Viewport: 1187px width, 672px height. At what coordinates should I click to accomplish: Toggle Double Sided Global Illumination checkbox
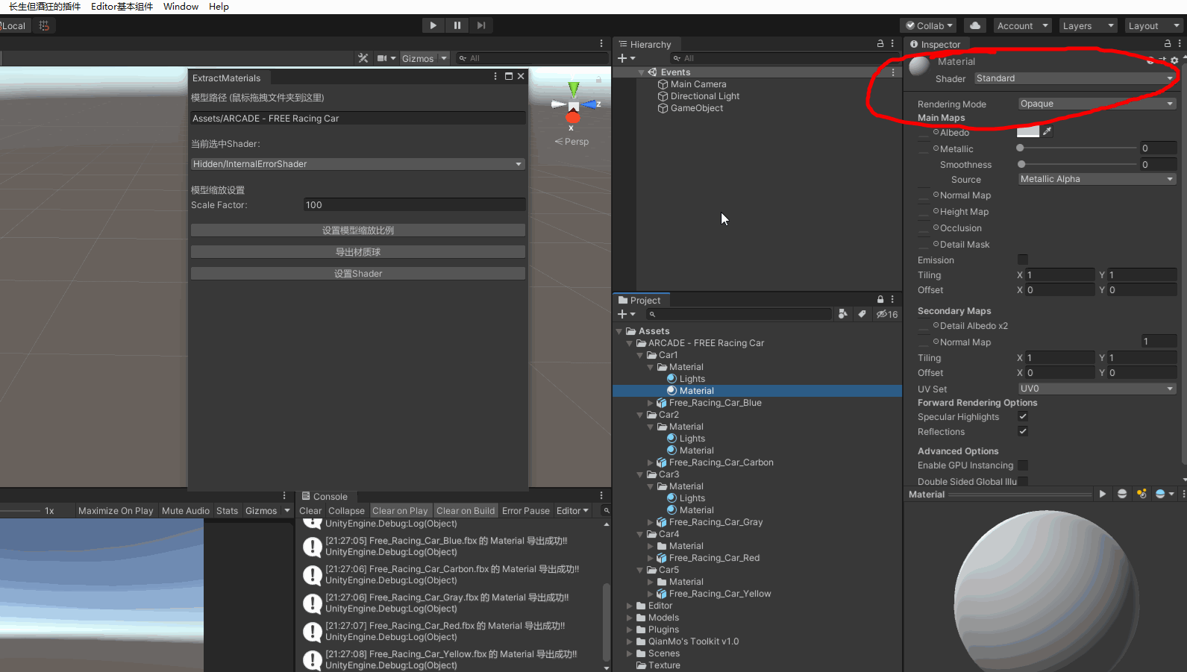point(1023,481)
